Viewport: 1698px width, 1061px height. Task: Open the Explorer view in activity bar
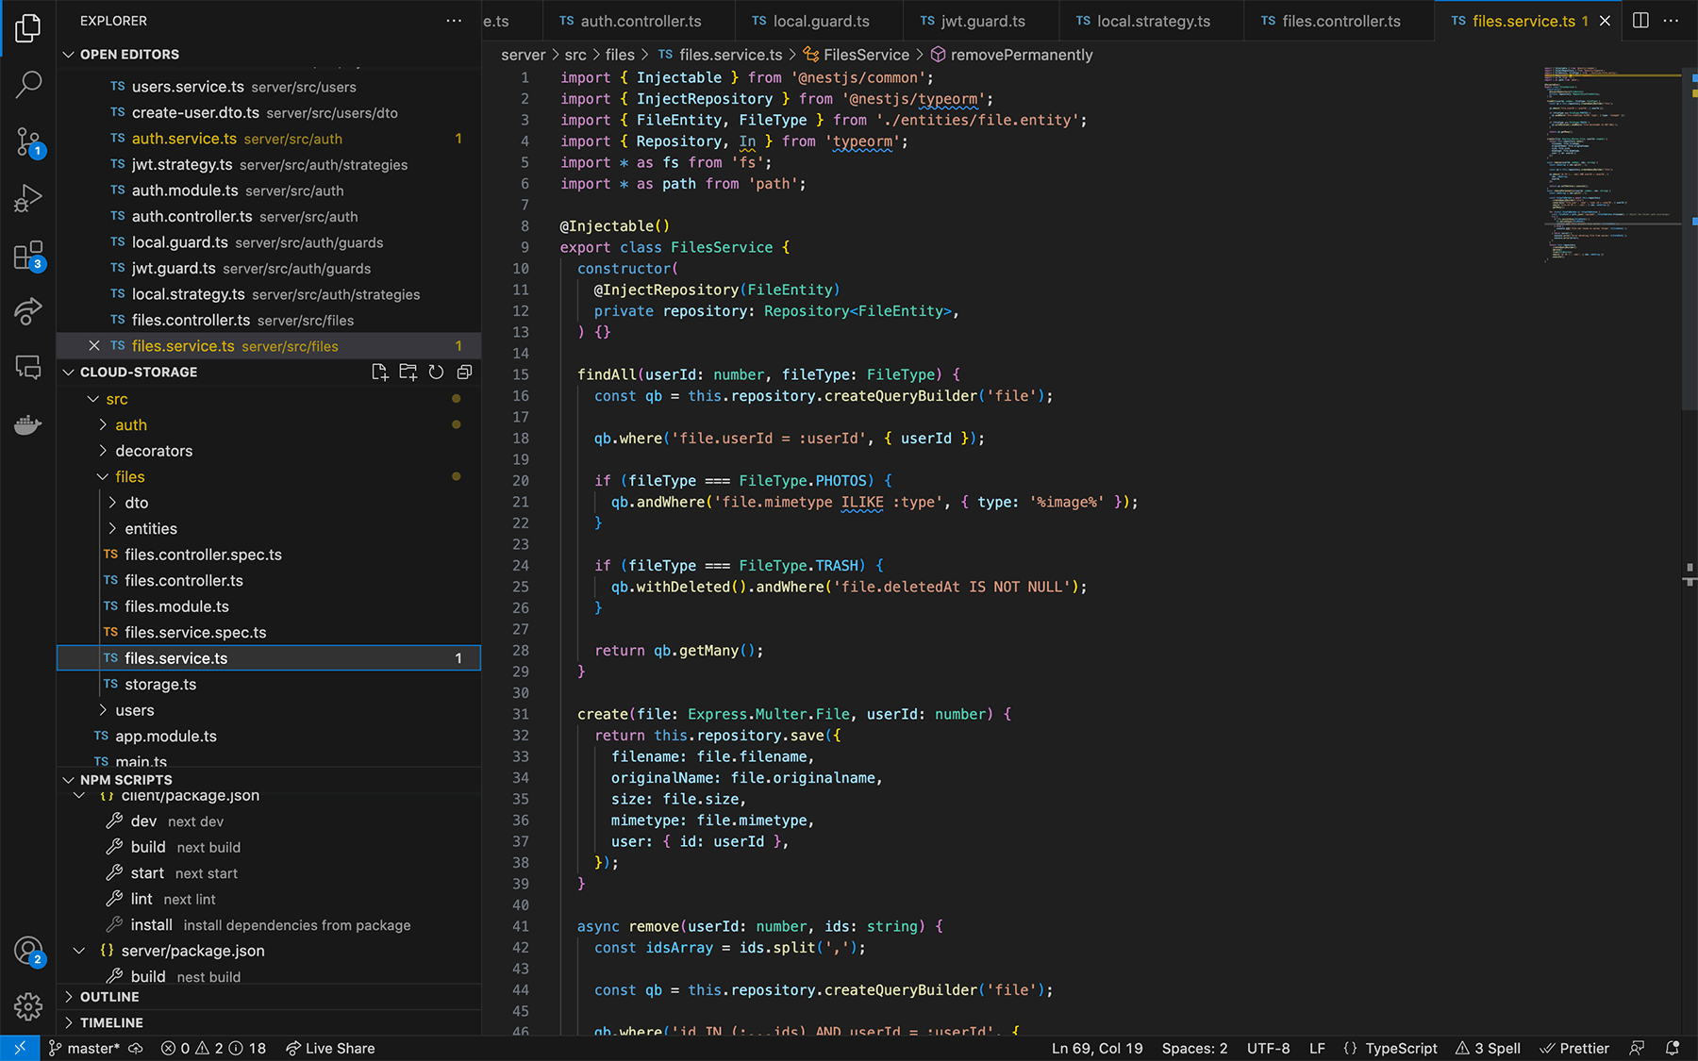tap(28, 28)
